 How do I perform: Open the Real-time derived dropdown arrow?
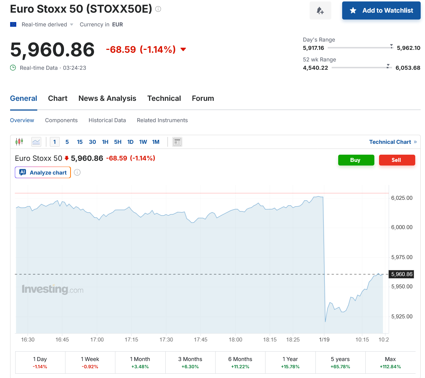tap(72, 25)
